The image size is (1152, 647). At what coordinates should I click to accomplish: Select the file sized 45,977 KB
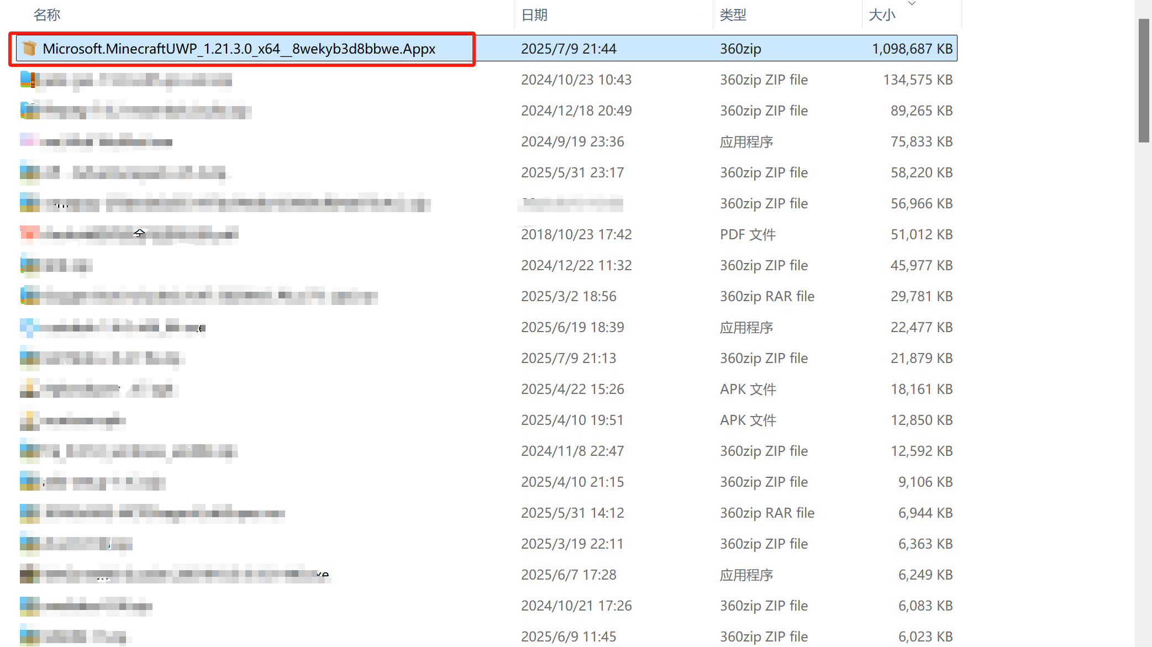click(x=921, y=265)
